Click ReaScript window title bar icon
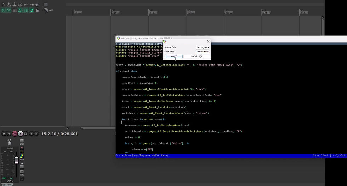Screen dimensions: 347x186 [x=118, y=38]
